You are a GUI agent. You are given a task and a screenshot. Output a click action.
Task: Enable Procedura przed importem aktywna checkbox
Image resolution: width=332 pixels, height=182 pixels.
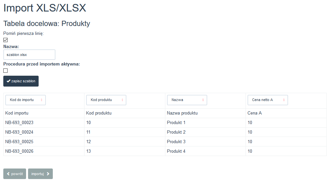(x=6, y=70)
